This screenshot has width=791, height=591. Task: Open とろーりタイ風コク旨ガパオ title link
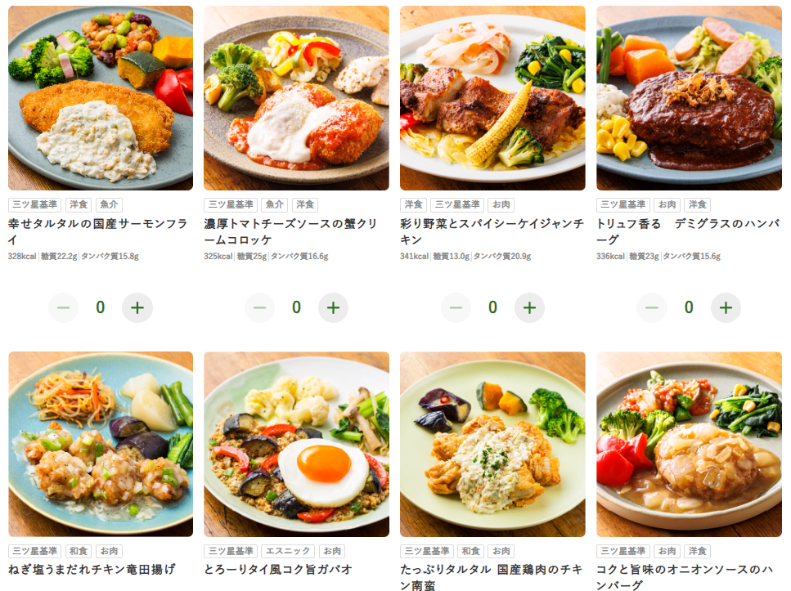pos(278,569)
